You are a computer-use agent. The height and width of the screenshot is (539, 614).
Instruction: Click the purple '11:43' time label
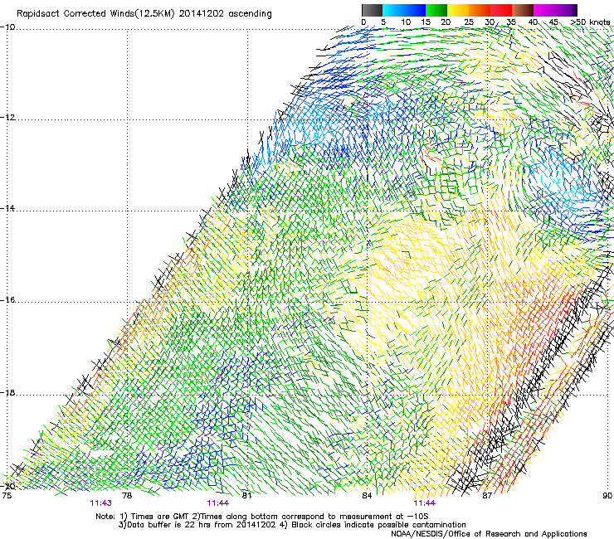100,503
